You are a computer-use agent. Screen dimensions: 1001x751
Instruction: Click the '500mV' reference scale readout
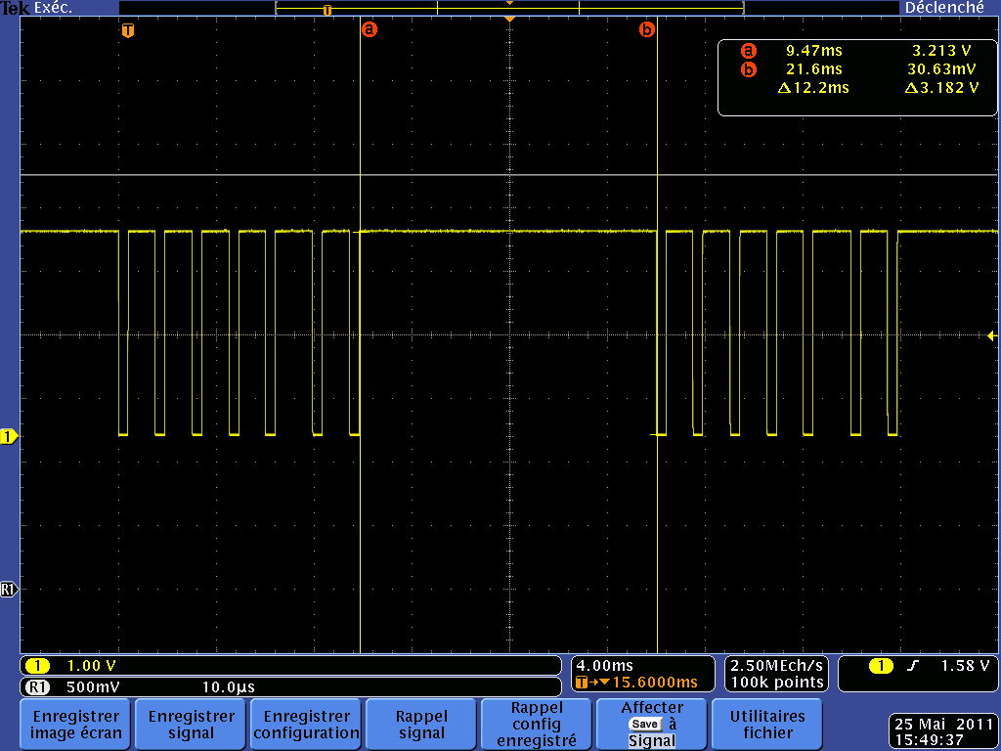pyautogui.click(x=93, y=687)
